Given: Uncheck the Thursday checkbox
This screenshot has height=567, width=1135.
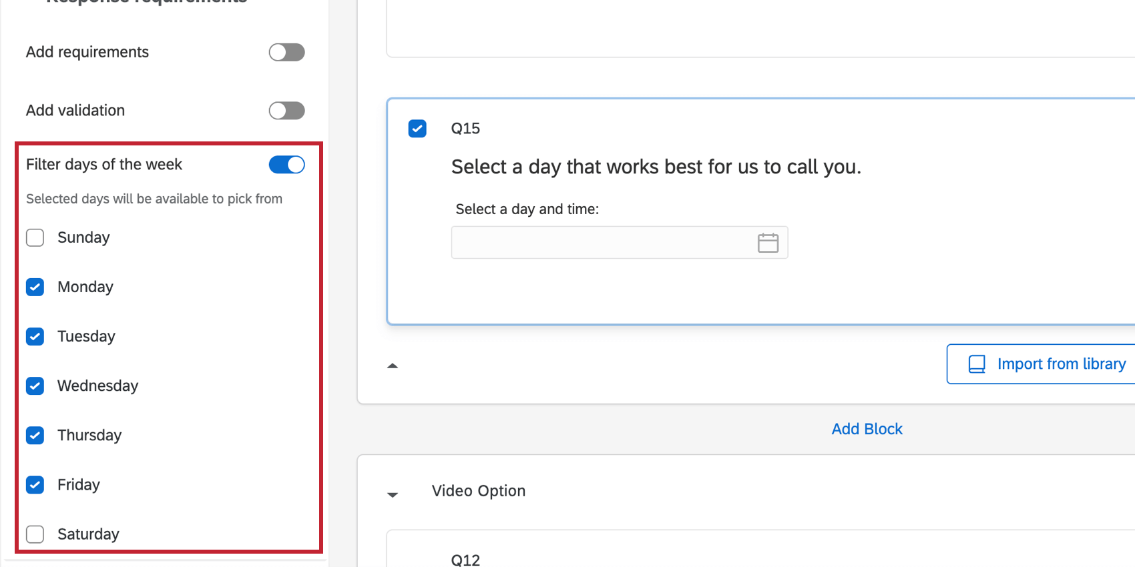Looking at the screenshot, I should tap(35, 436).
